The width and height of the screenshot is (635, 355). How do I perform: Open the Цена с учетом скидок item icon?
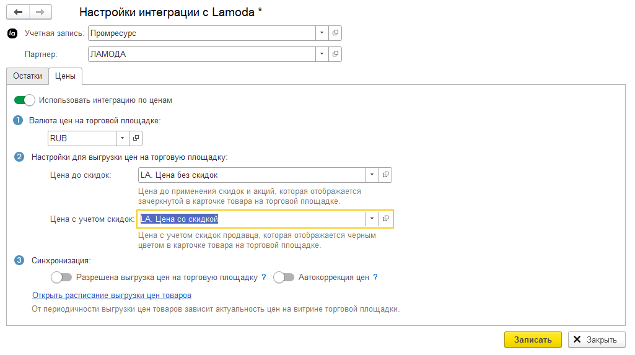point(385,219)
